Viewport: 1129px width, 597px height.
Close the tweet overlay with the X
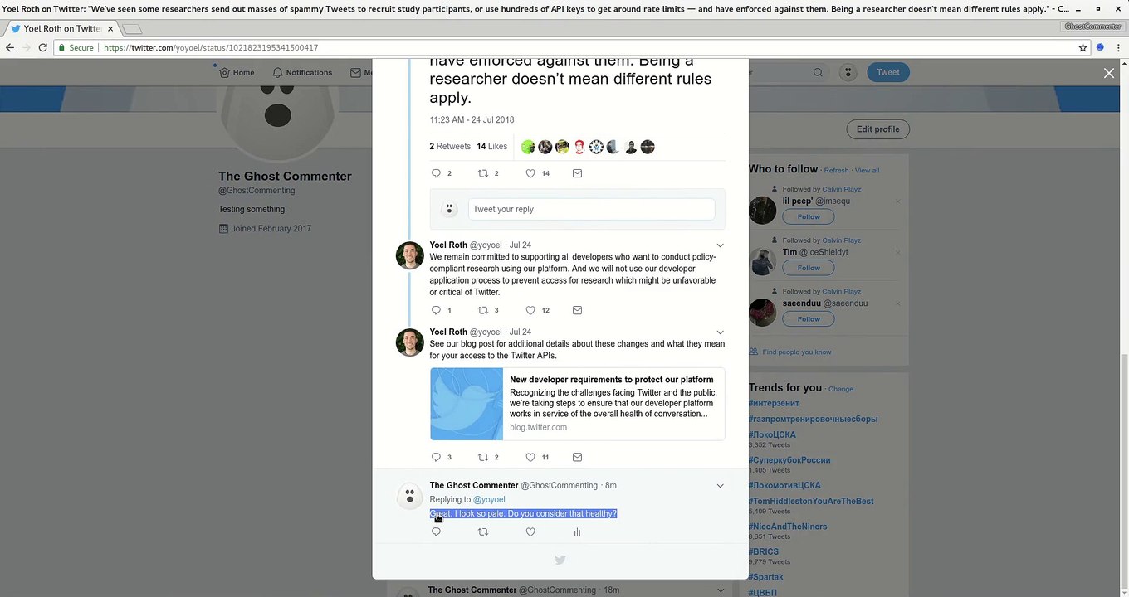pyautogui.click(x=1109, y=73)
